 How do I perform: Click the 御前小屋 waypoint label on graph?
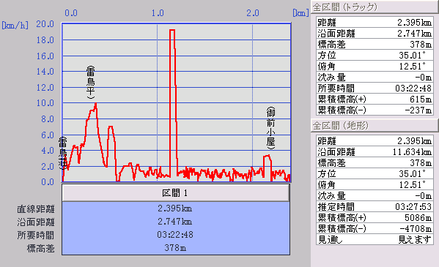click(270, 128)
